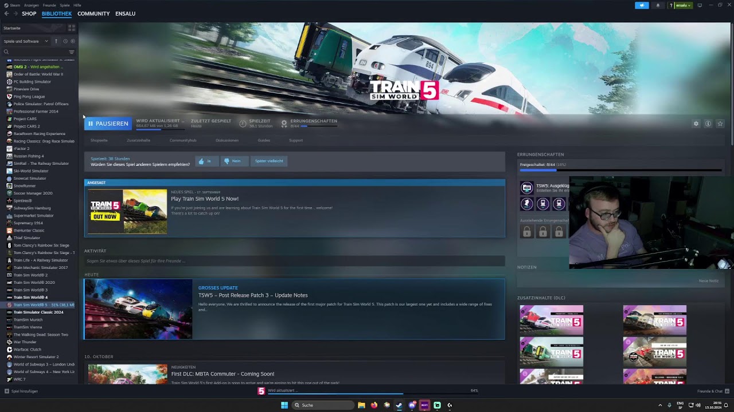Screen dimensions: 734x412
Task: Open game settings gear icon
Action: tap(696, 124)
